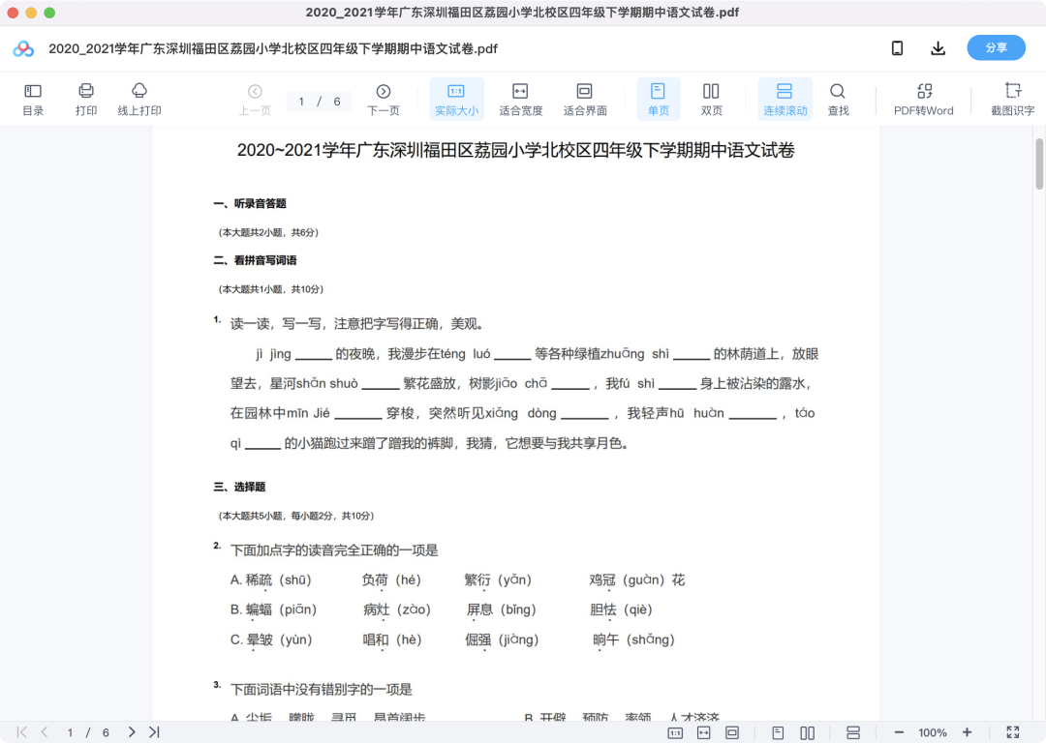Download the PDF file via header icon
Viewport: 1046px width, 743px height.
tap(938, 48)
